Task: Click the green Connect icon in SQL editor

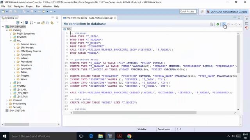Action: coord(218,24)
